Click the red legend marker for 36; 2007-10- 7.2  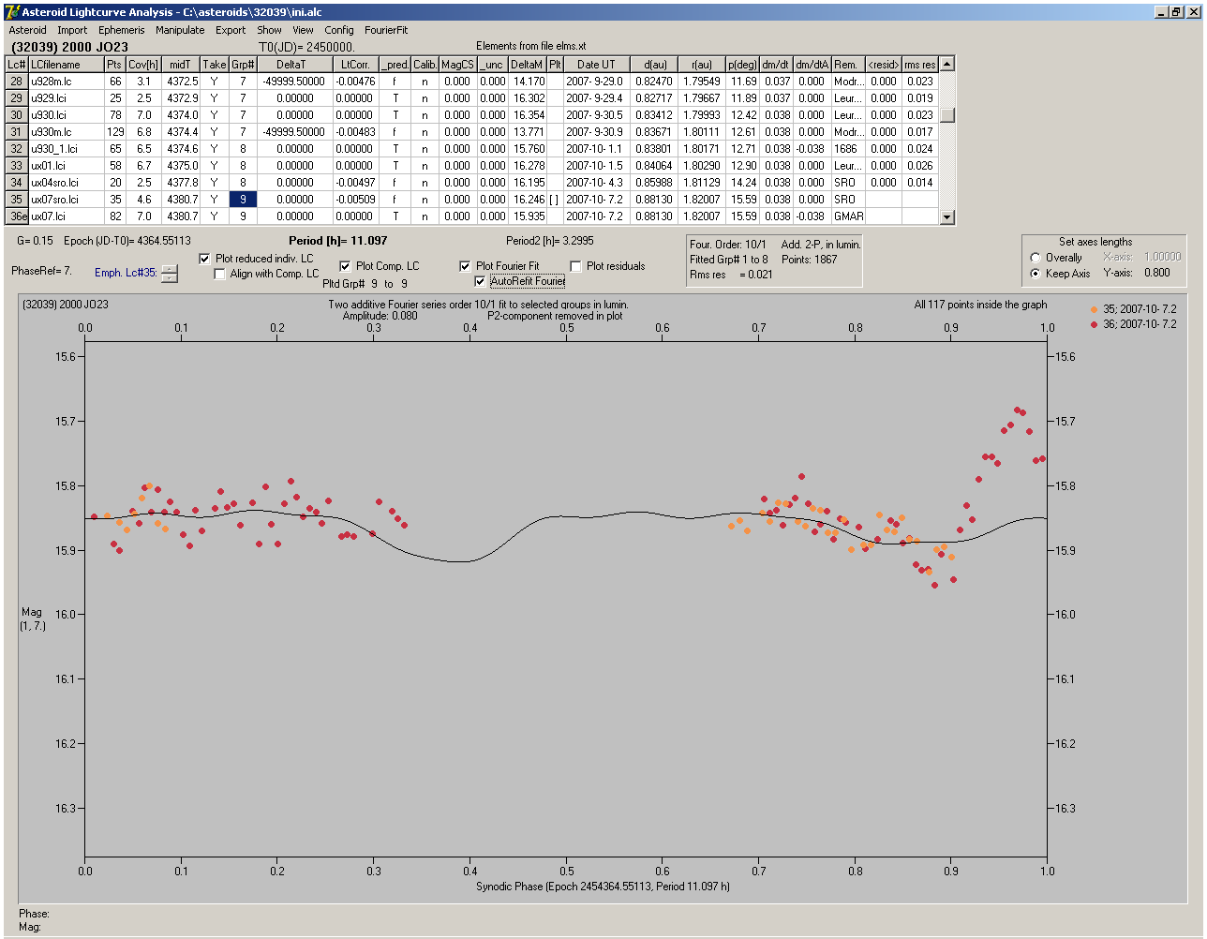pyautogui.click(x=1095, y=324)
